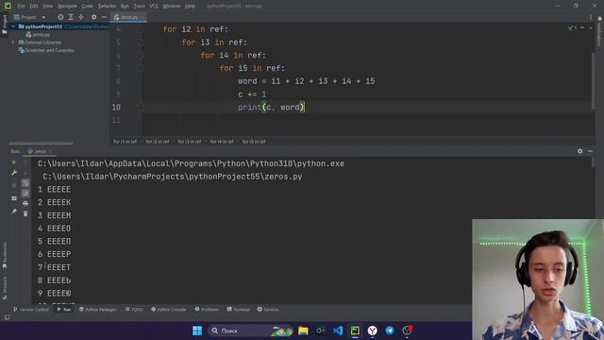Select Scratches and Consoles item
The height and width of the screenshot is (340, 604).
pyautogui.click(x=46, y=50)
